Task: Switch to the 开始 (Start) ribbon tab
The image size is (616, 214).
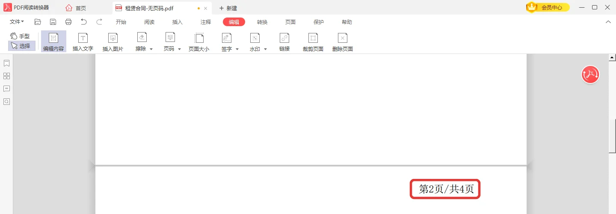Action: pyautogui.click(x=121, y=22)
